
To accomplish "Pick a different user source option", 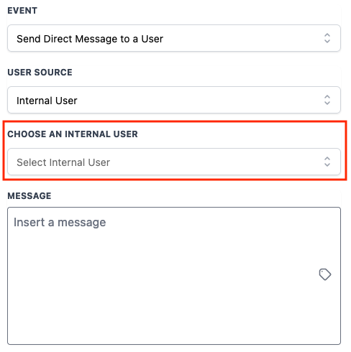I will click(174, 100).
